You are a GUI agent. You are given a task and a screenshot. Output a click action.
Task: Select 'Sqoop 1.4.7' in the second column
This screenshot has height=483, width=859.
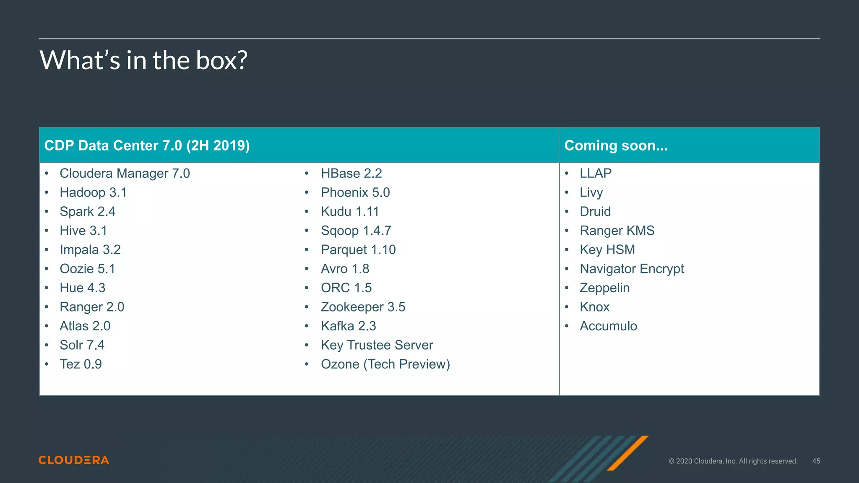[x=356, y=231]
